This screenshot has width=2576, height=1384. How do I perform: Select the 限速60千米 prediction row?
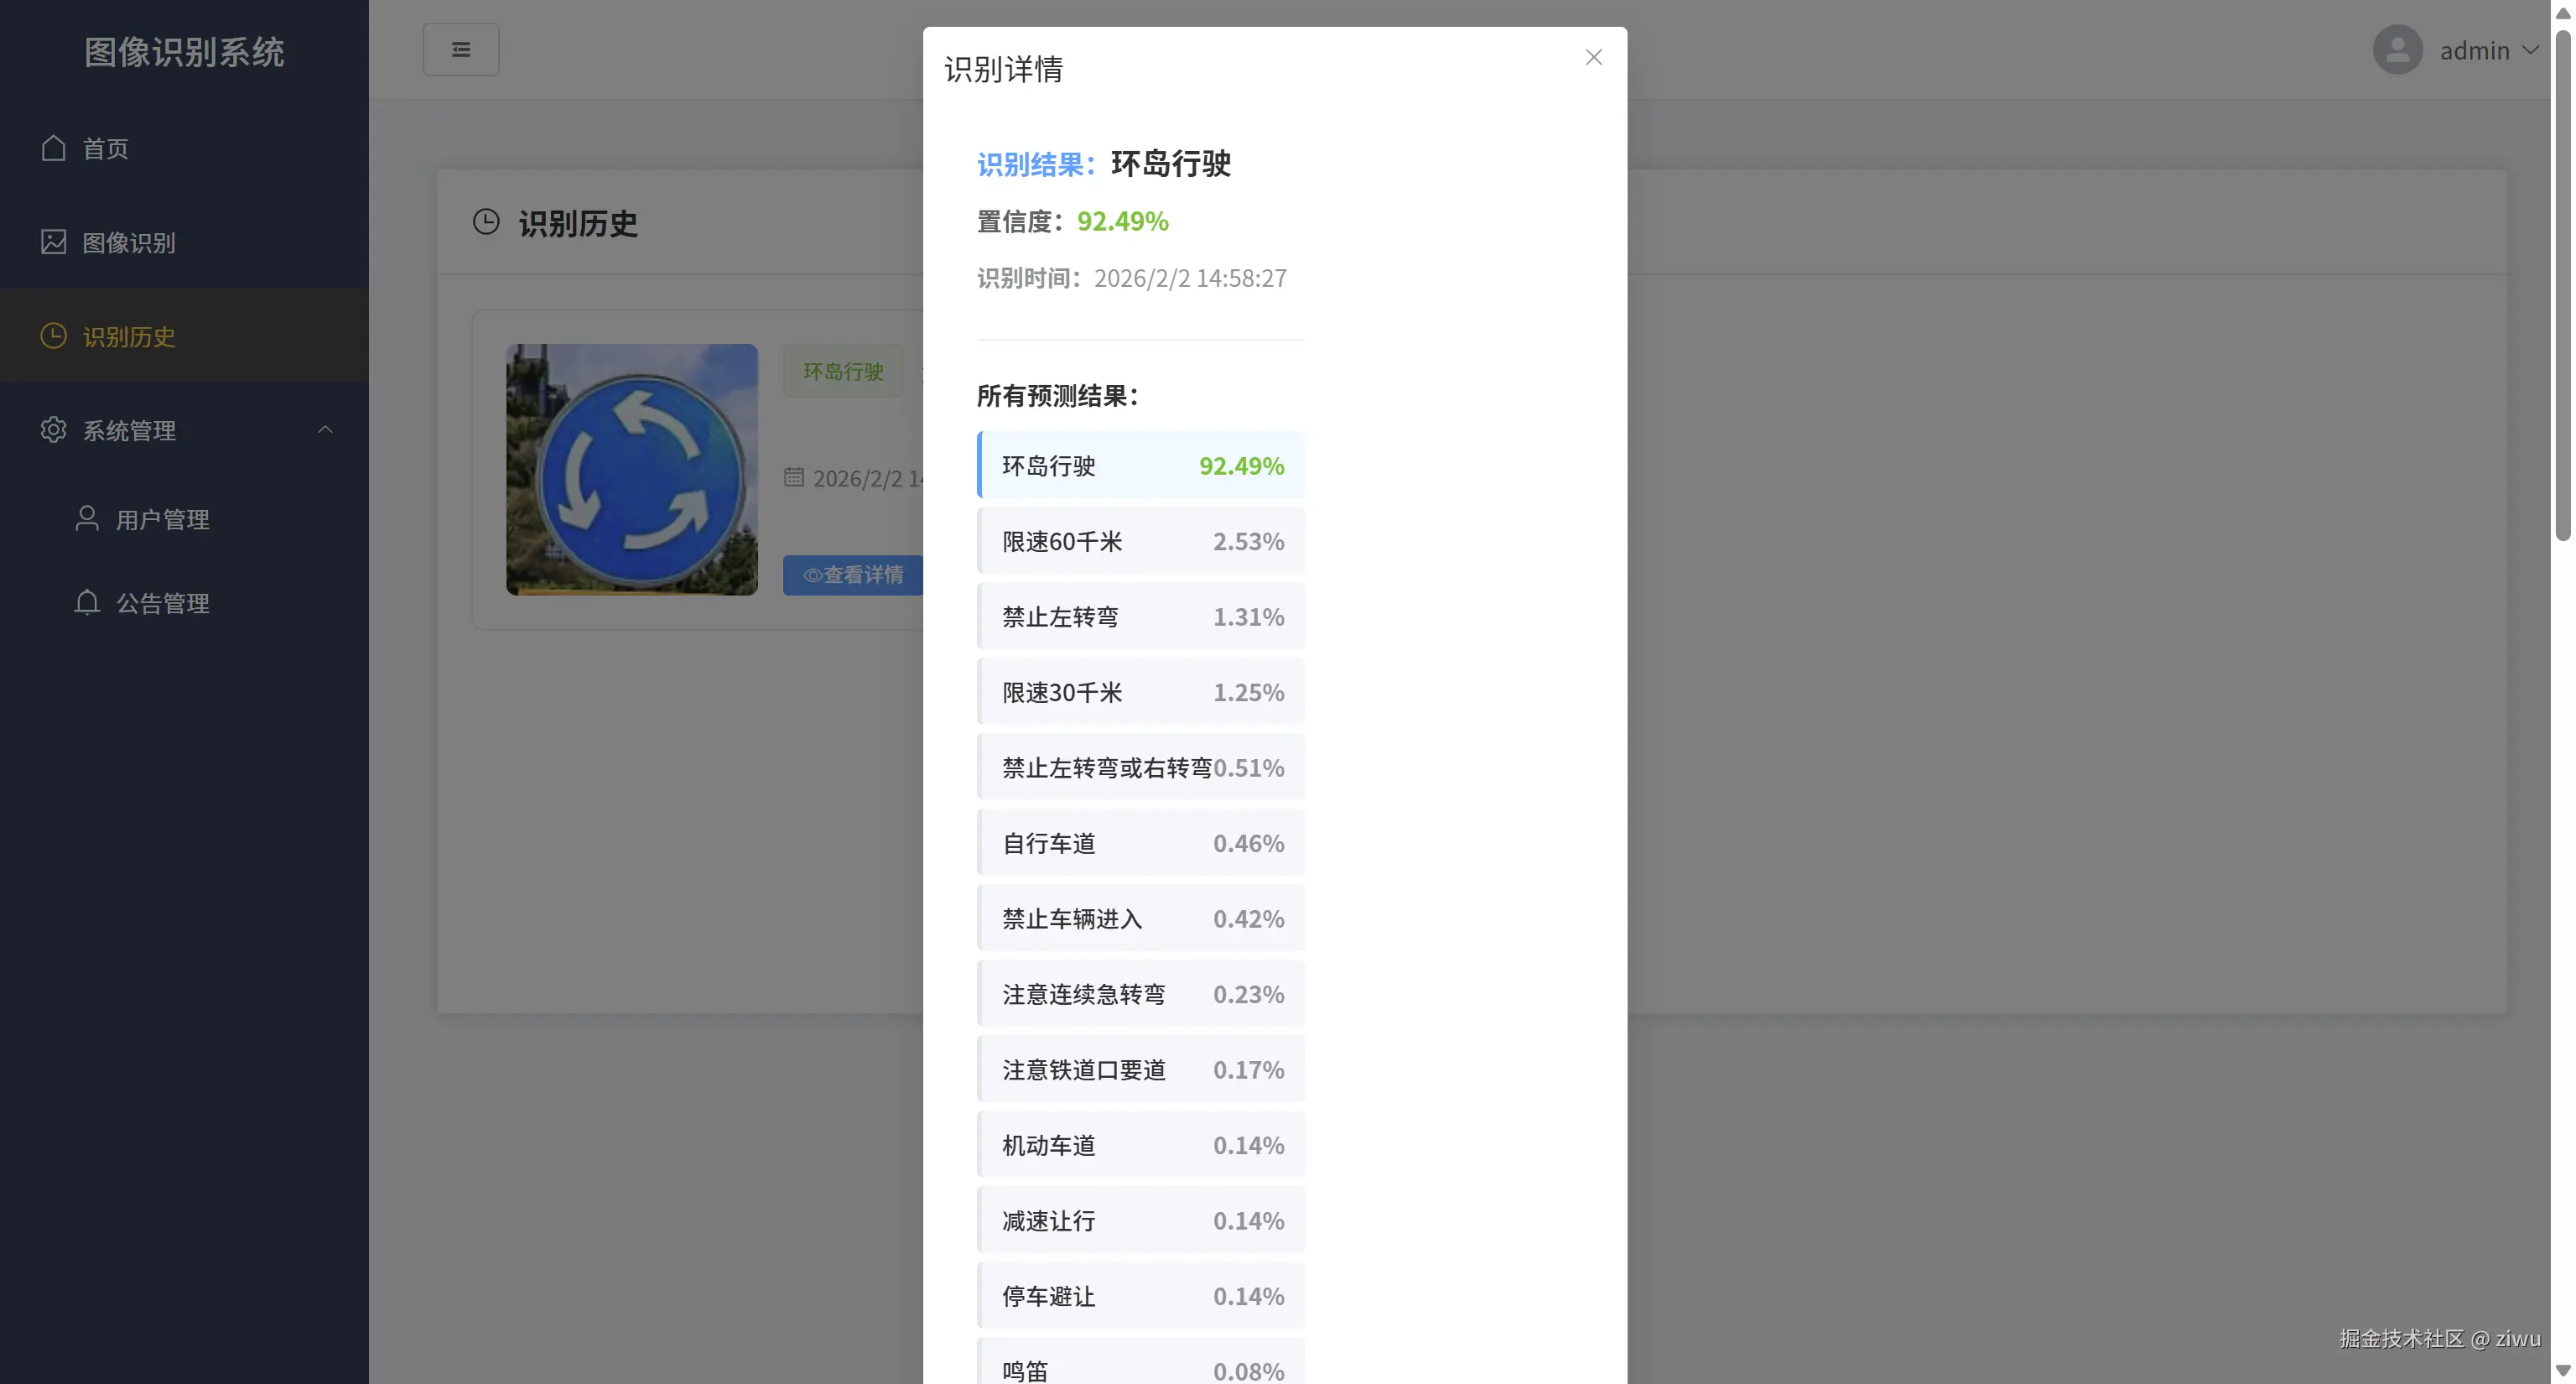[1140, 540]
